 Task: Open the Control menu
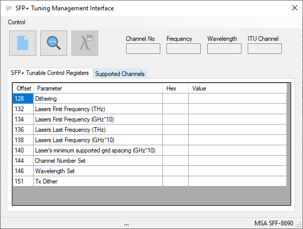17,22
